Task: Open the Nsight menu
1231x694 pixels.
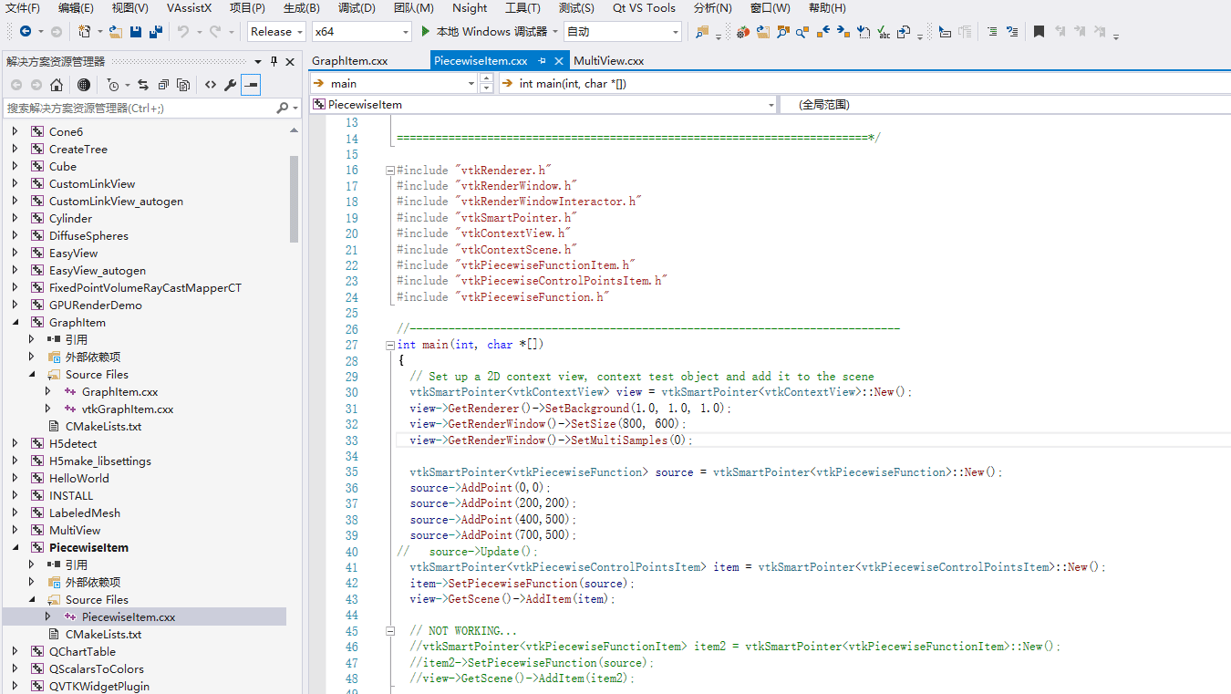Action: (x=470, y=8)
